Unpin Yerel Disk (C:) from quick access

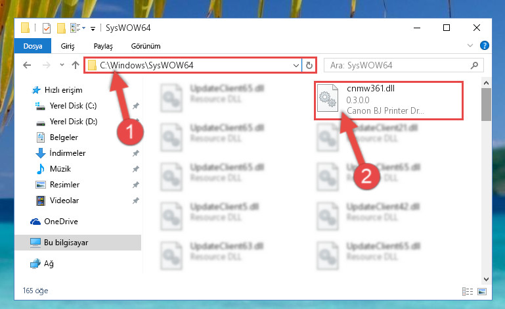(136, 106)
